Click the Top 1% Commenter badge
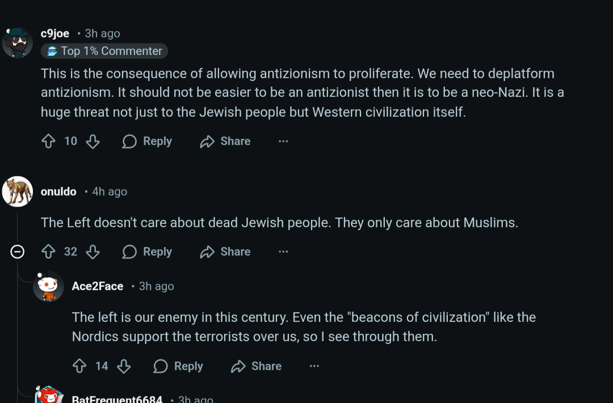613x403 pixels. click(x=104, y=51)
